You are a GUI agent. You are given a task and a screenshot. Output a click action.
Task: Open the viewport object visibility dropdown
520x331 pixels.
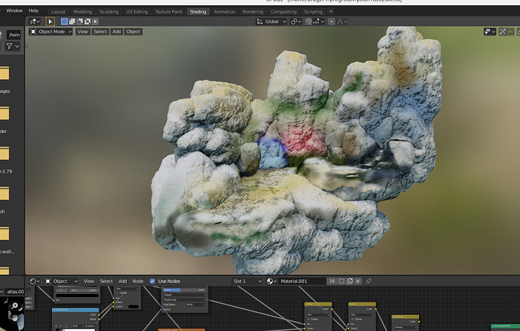coord(490,32)
